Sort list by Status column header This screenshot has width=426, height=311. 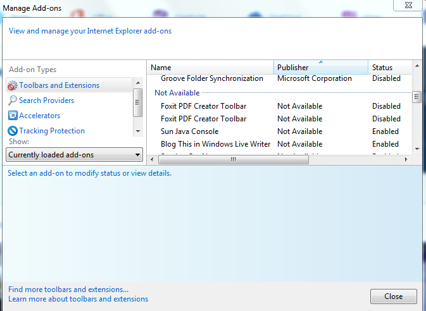pyautogui.click(x=390, y=67)
